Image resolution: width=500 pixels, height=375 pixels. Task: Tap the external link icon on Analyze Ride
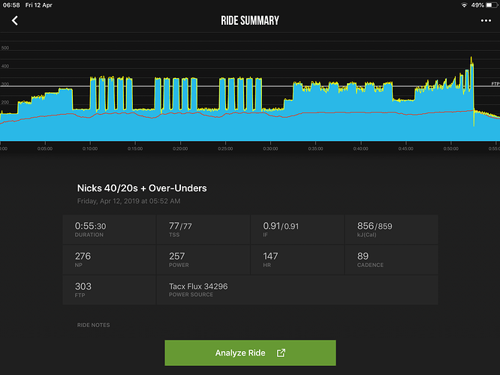pos(281,352)
